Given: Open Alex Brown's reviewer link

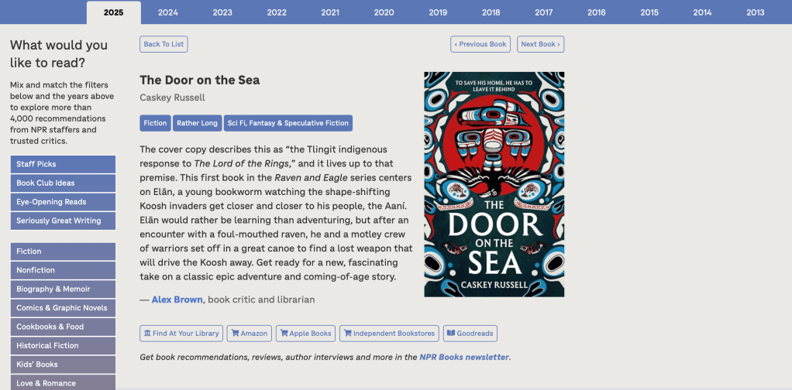Looking at the screenshot, I should pos(177,299).
